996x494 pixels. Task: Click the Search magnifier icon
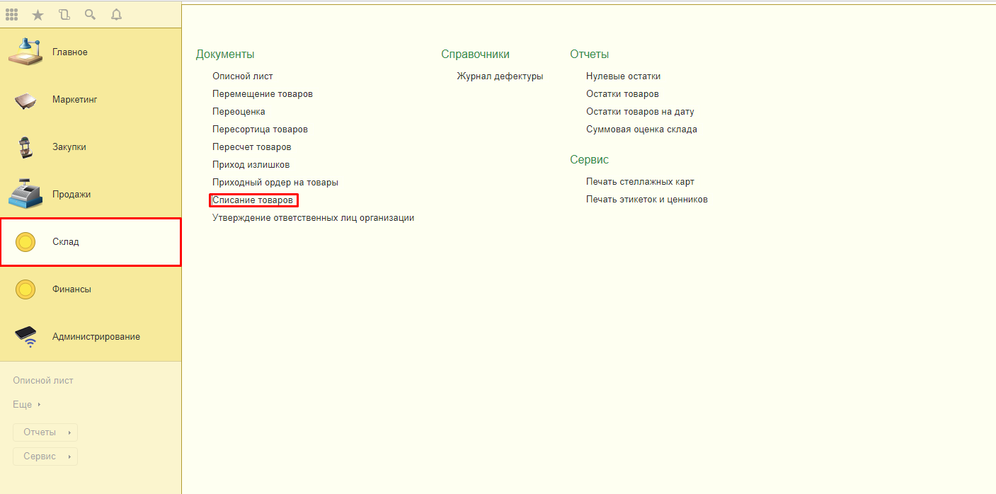(90, 14)
